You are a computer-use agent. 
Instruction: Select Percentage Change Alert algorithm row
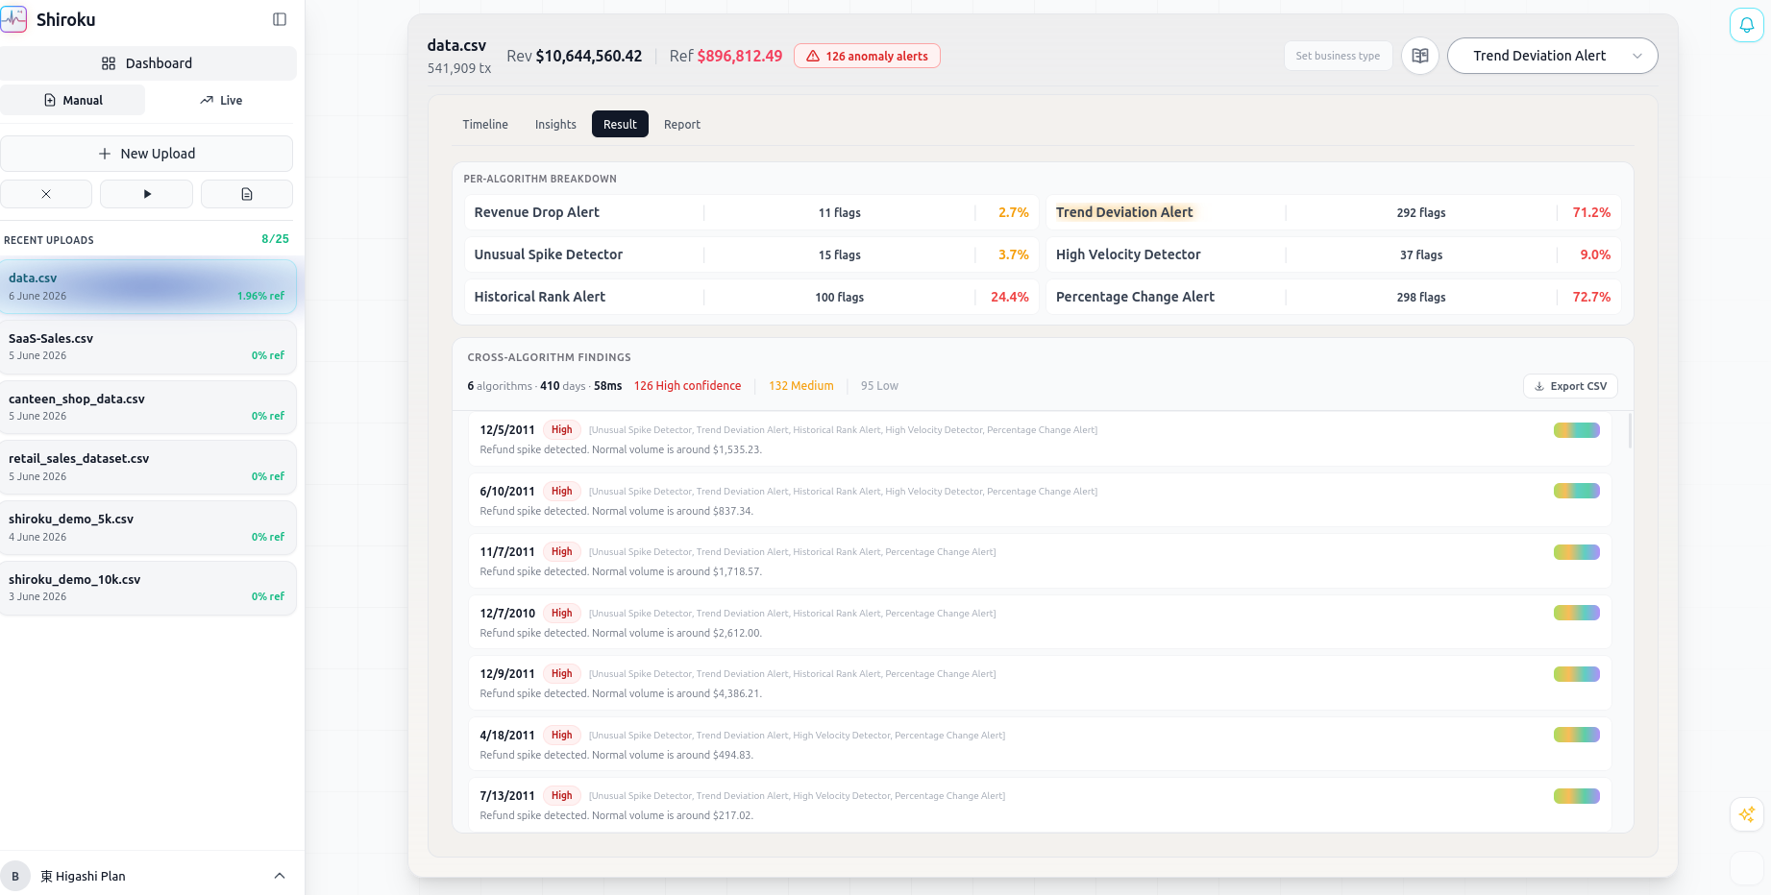coord(1334,297)
